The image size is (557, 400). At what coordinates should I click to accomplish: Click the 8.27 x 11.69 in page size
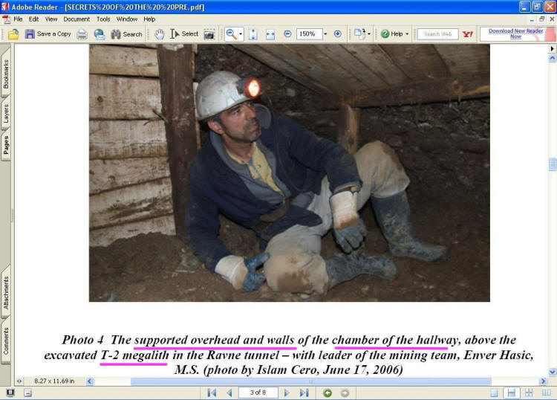click(54, 381)
